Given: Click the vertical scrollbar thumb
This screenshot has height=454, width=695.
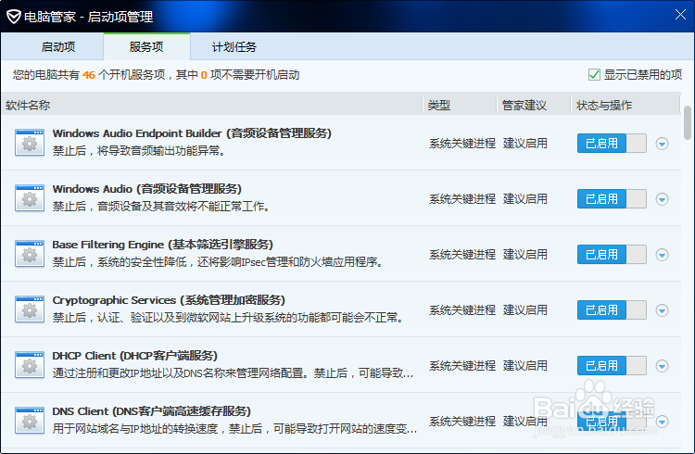Looking at the screenshot, I should pos(688,123).
